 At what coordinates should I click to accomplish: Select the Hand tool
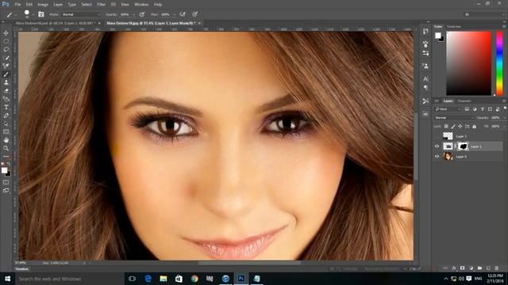[x=6, y=140]
